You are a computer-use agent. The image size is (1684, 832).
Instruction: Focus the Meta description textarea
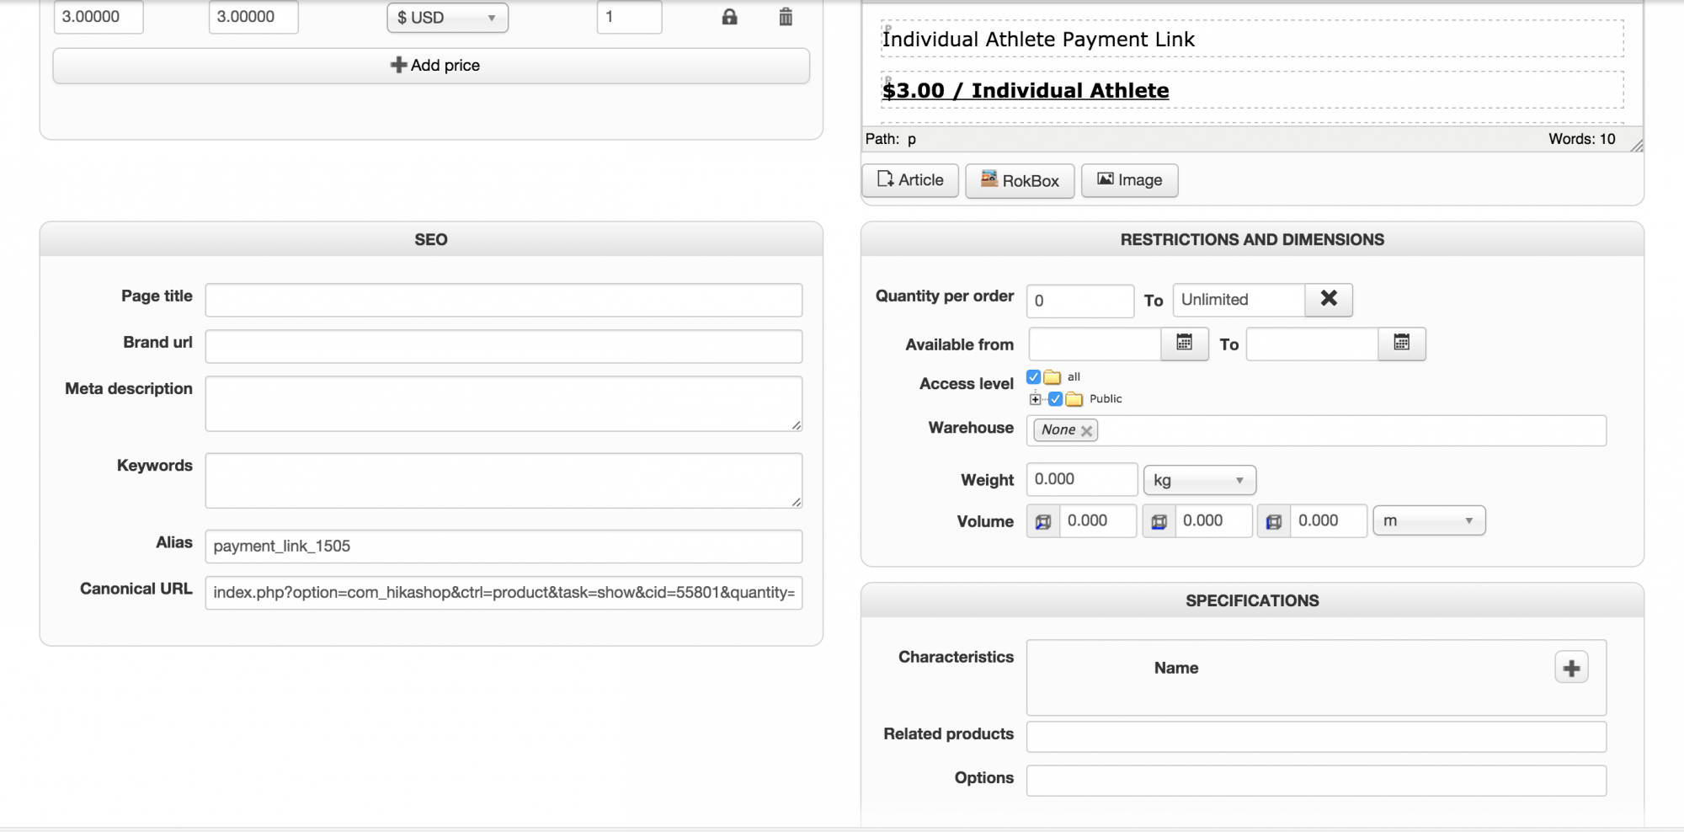pos(504,404)
